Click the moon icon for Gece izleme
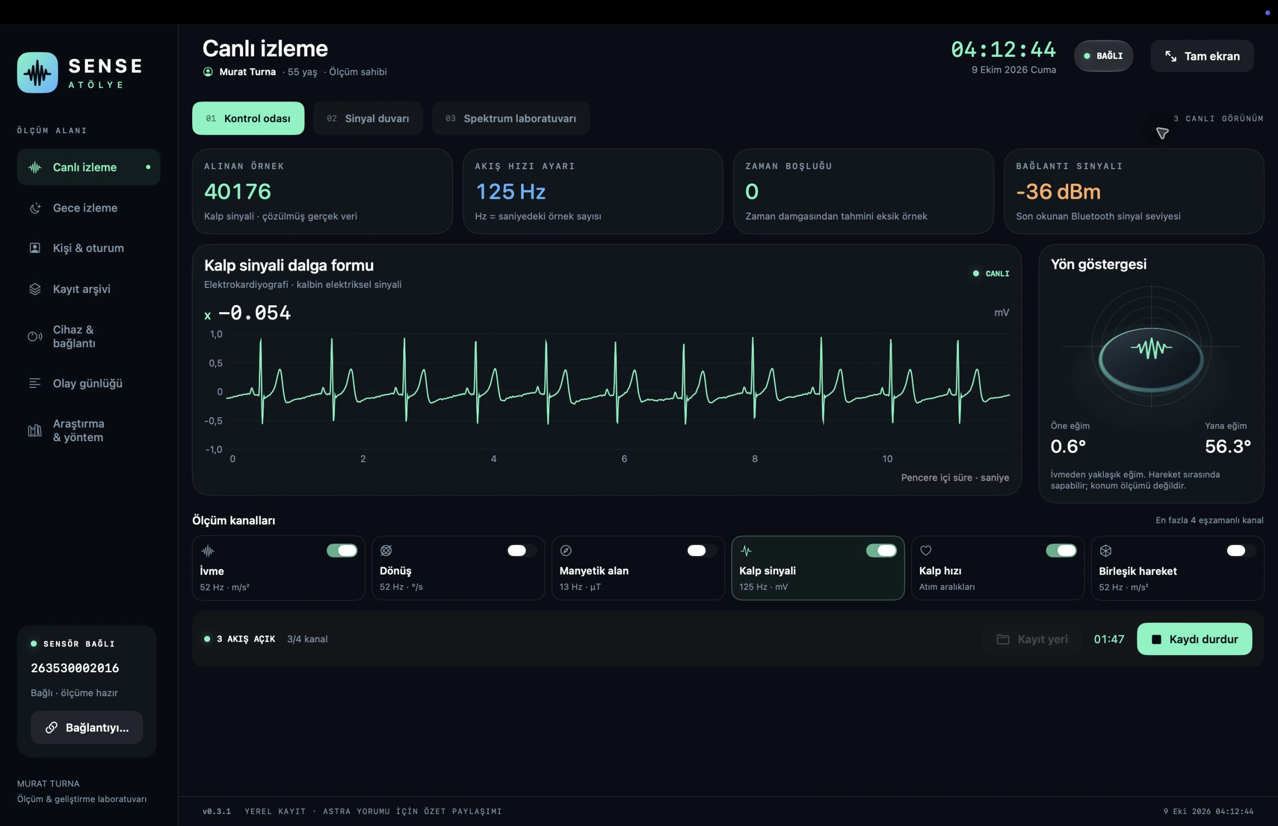This screenshot has width=1278, height=826. [x=35, y=208]
